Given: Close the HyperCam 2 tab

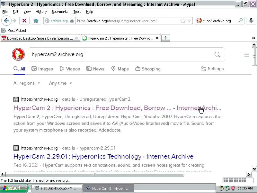Looking at the screenshot, I should (157, 38).
